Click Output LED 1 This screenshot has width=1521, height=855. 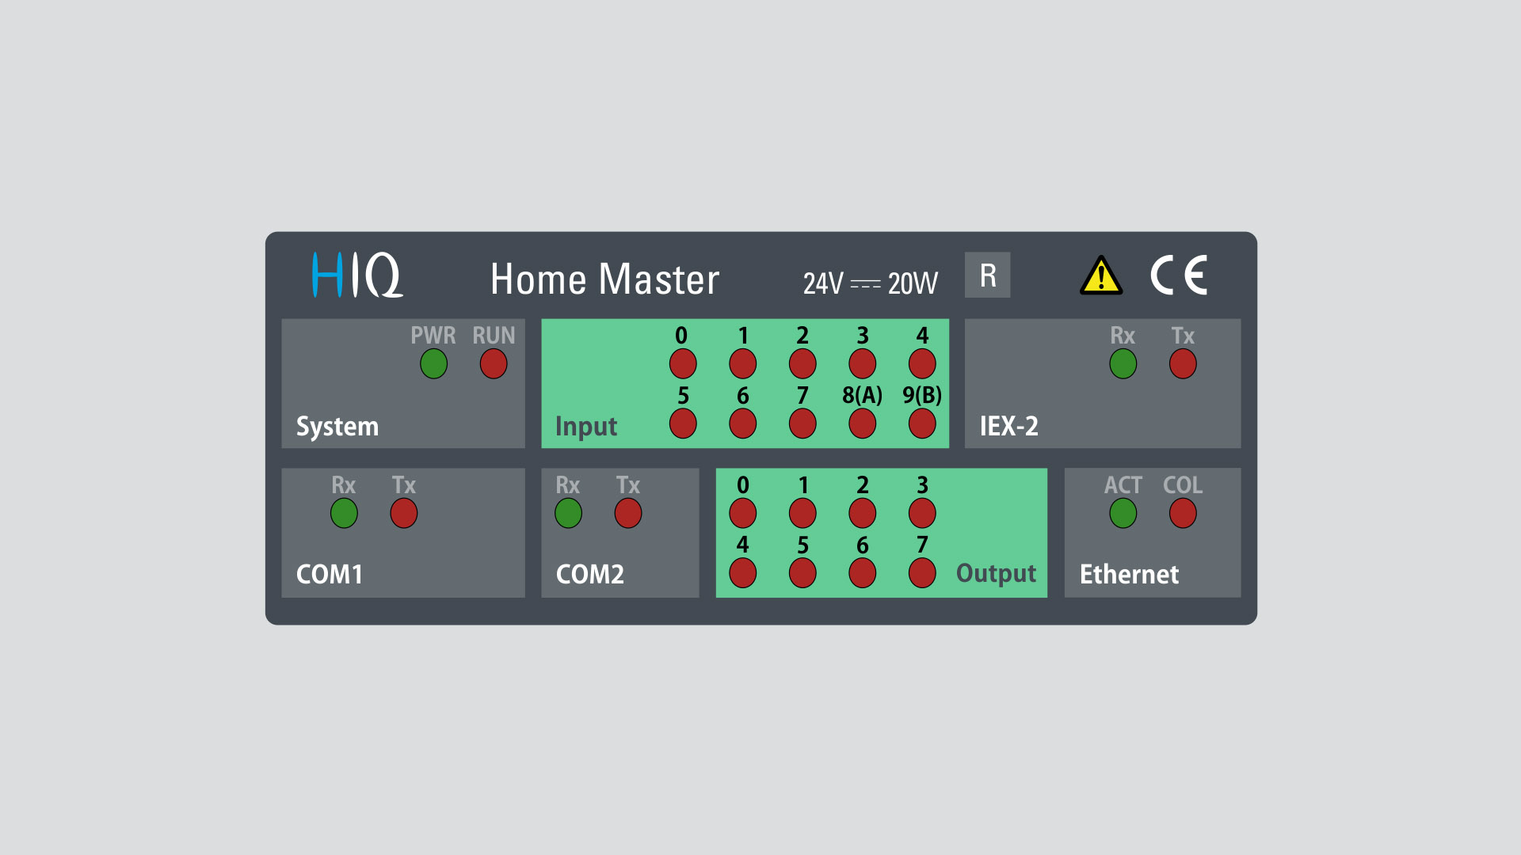pos(802,513)
